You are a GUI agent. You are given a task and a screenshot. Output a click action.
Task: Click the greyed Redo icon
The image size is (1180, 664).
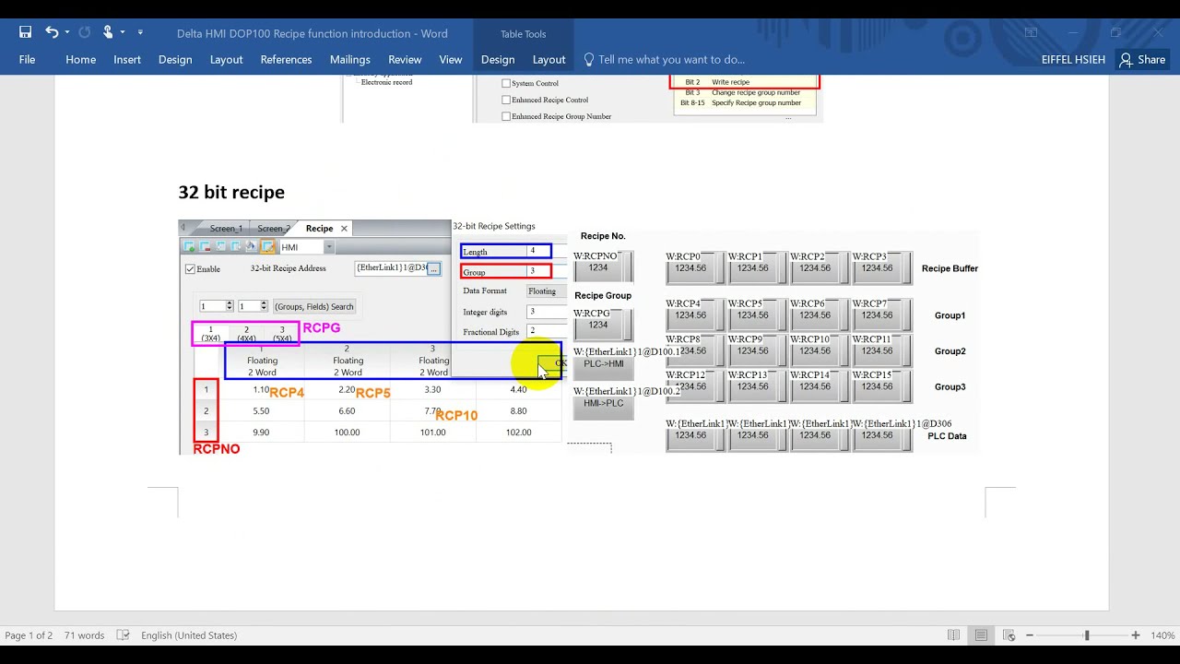85,32
